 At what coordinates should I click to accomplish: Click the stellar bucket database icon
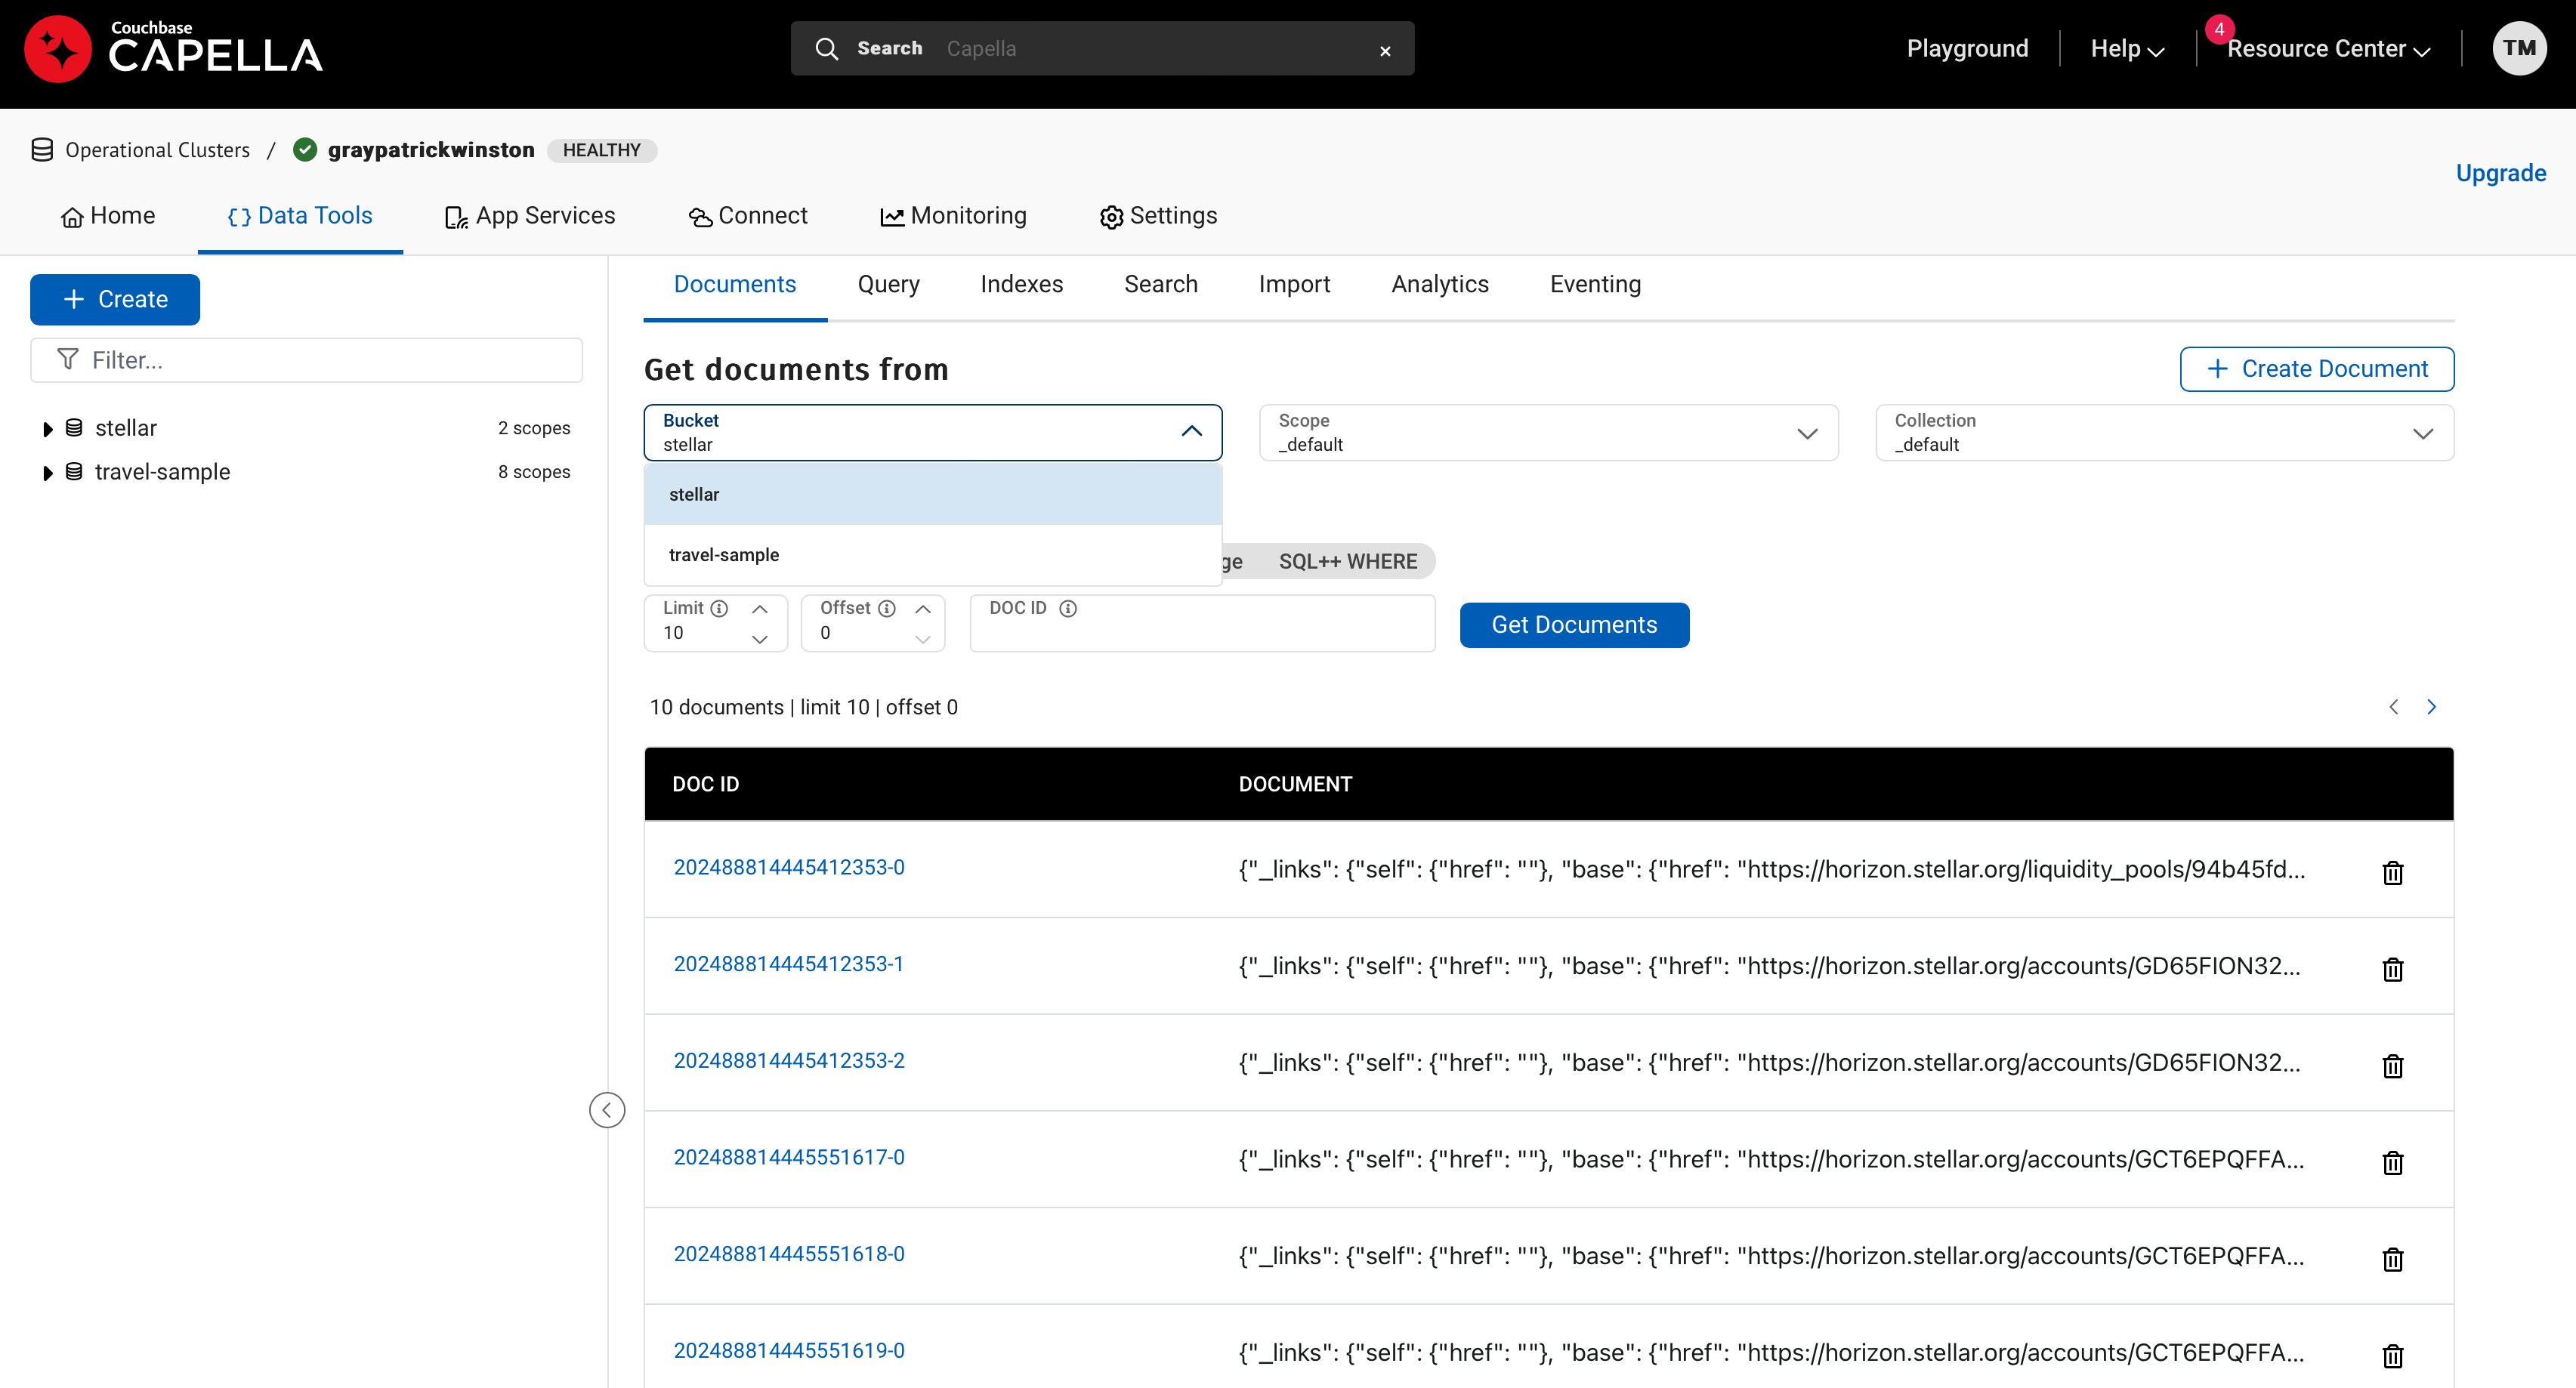[x=74, y=428]
